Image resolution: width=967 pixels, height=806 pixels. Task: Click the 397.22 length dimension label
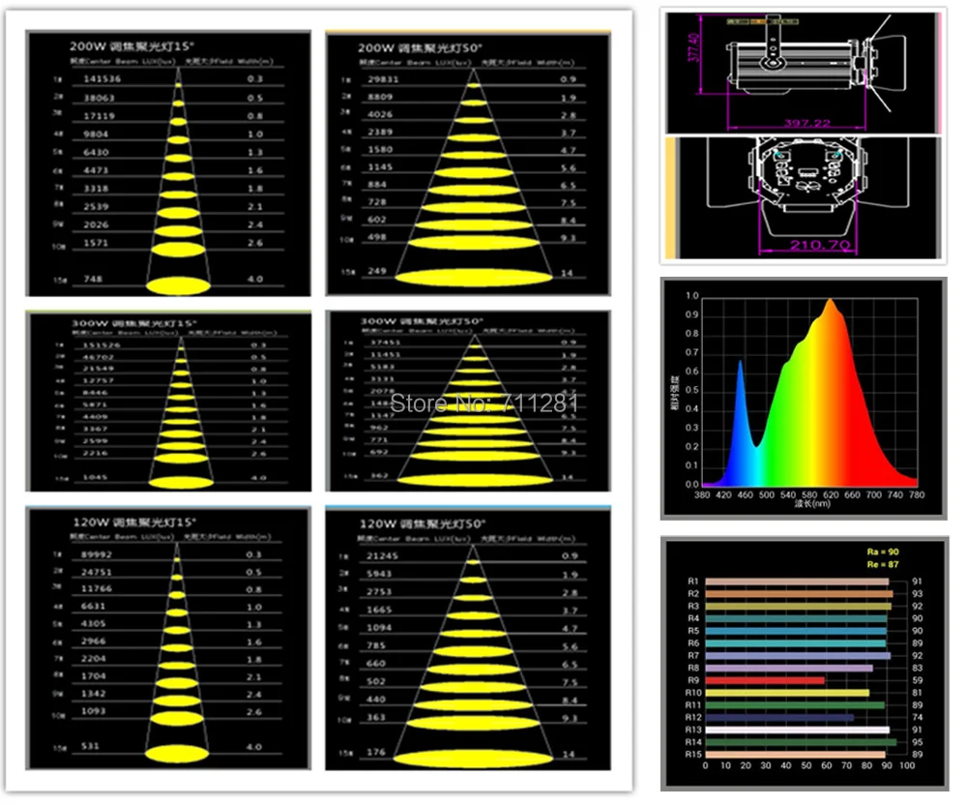(x=807, y=123)
